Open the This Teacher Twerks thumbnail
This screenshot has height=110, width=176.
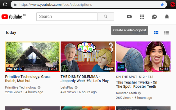(x=143, y=57)
